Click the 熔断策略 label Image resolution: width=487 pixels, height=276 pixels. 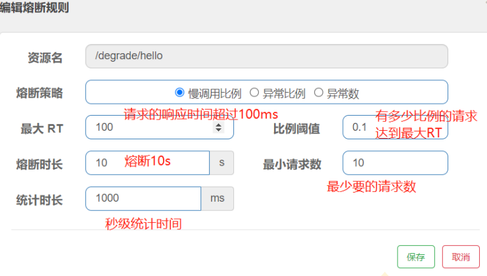pos(39,93)
